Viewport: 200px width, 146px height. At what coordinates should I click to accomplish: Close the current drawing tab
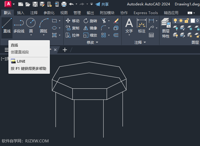(55, 50)
